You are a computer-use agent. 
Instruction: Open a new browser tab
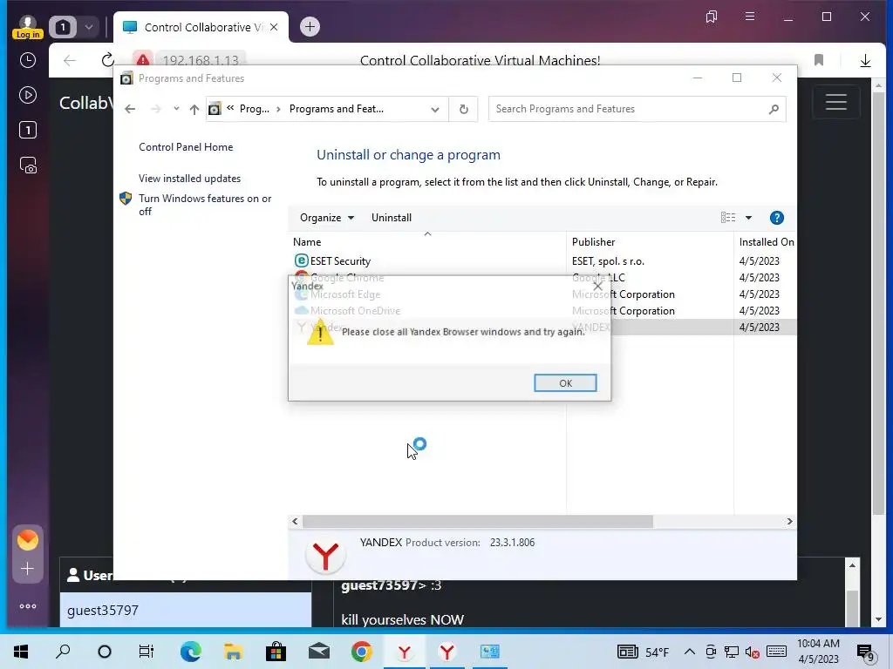[x=310, y=26]
